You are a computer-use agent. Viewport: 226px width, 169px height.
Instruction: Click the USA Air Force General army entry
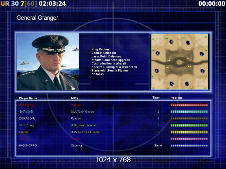pyautogui.click(x=86, y=132)
